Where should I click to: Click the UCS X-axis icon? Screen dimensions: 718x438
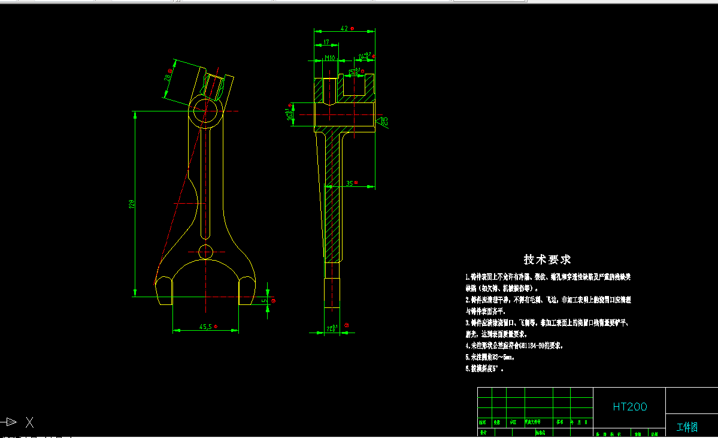click(x=17, y=422)
